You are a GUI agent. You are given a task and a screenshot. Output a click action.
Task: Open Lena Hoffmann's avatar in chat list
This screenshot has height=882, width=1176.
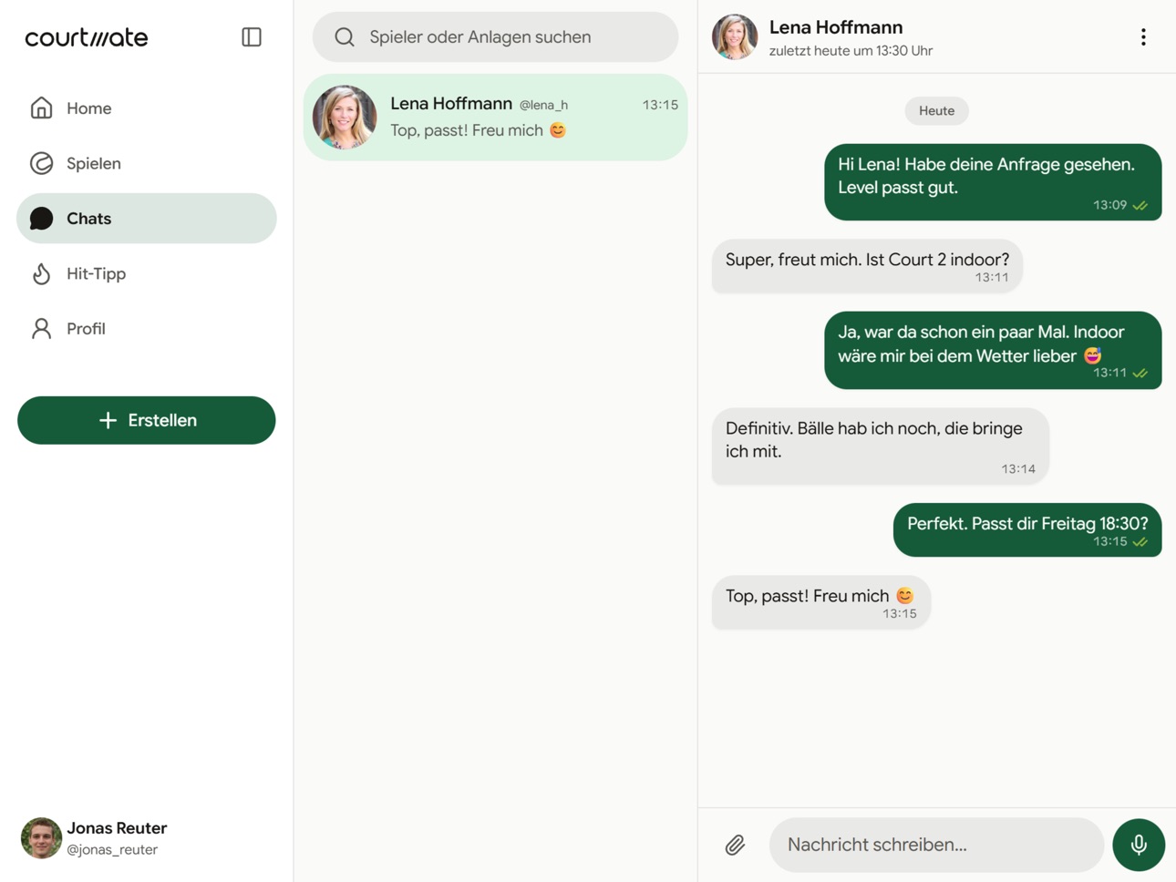point(345,118)
